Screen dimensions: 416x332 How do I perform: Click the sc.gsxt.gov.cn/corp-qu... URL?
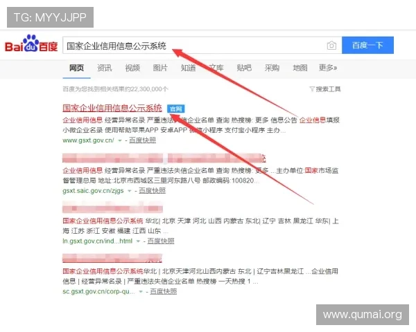[98, 291]
